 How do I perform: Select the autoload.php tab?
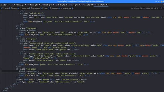pyautogui.click(x=4, y=5)
